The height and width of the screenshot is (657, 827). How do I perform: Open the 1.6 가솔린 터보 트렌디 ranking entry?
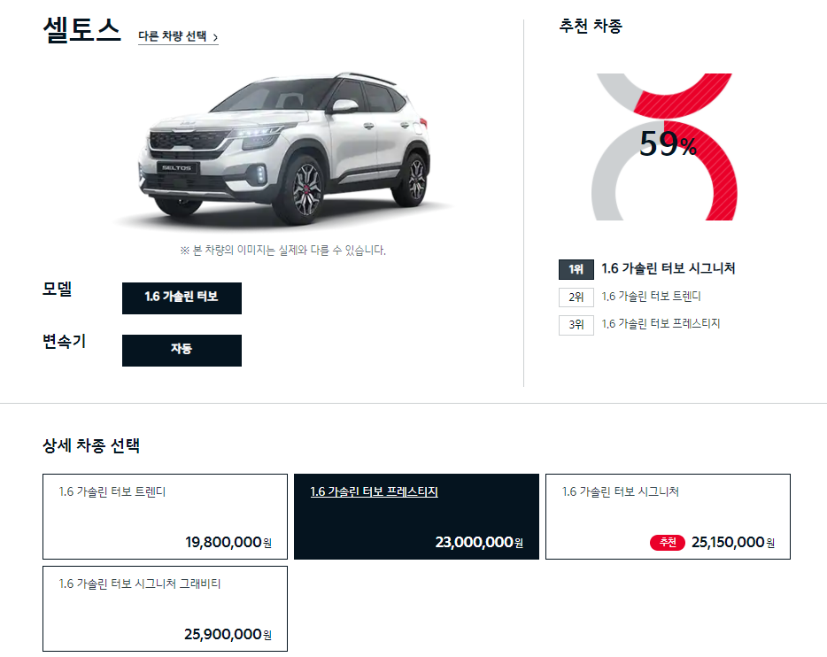652,297
